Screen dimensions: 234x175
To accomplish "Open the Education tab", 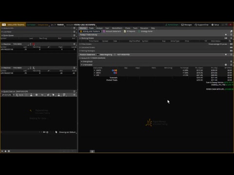I will pyautogui.click(x=144, y=28).
